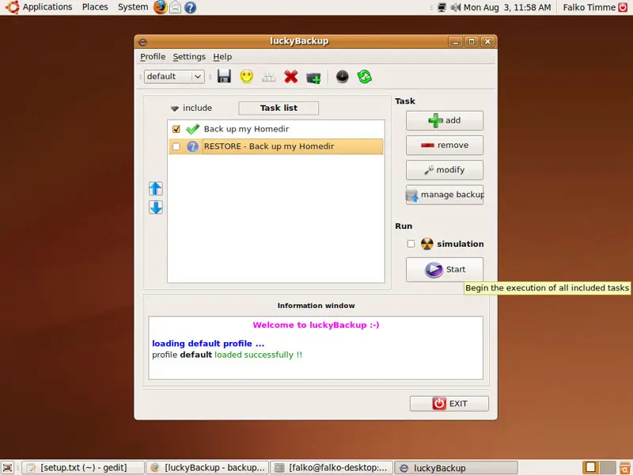Click the red X delete profile icon
Image resolution: width=633 pixels, height=475 pixels.
pos(290,76)
